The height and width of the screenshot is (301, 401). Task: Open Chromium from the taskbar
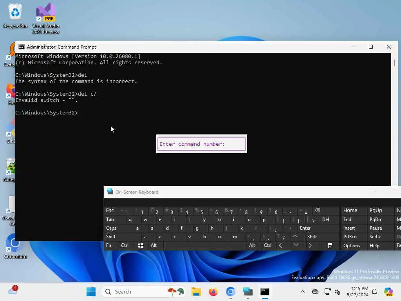(x=230, y=292)
